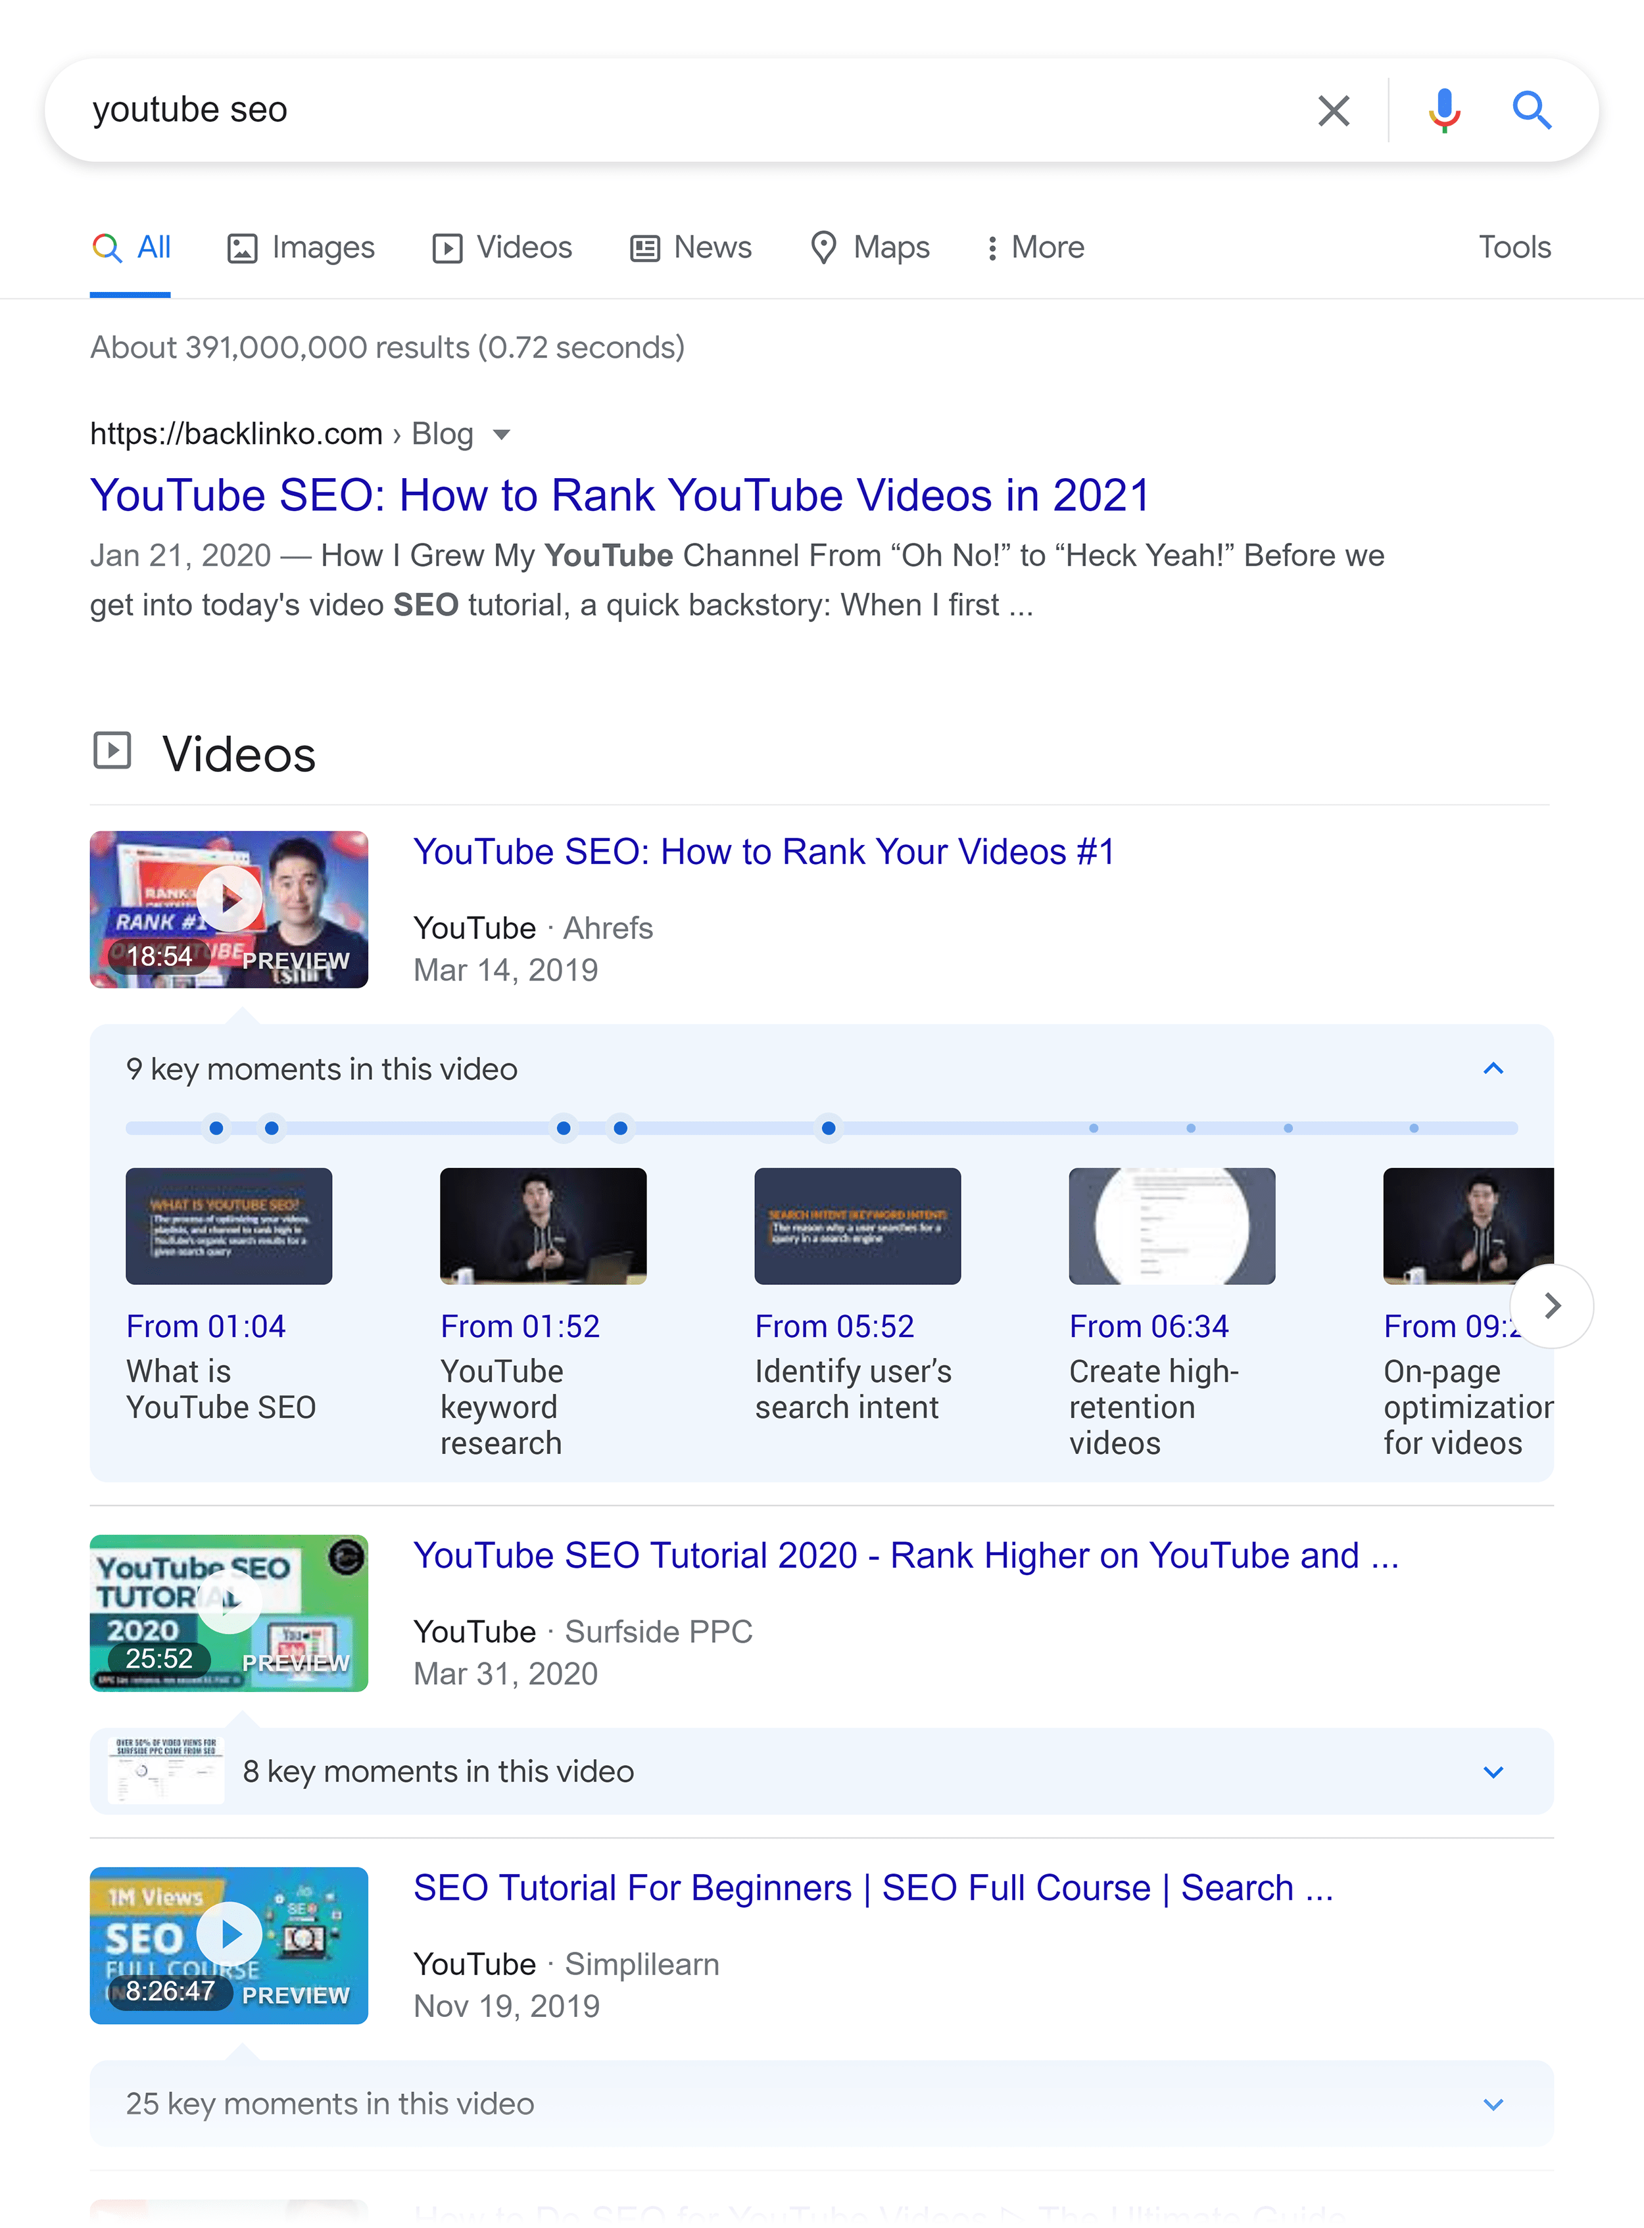Switch to the Videos tab

[x=502, y=247]
